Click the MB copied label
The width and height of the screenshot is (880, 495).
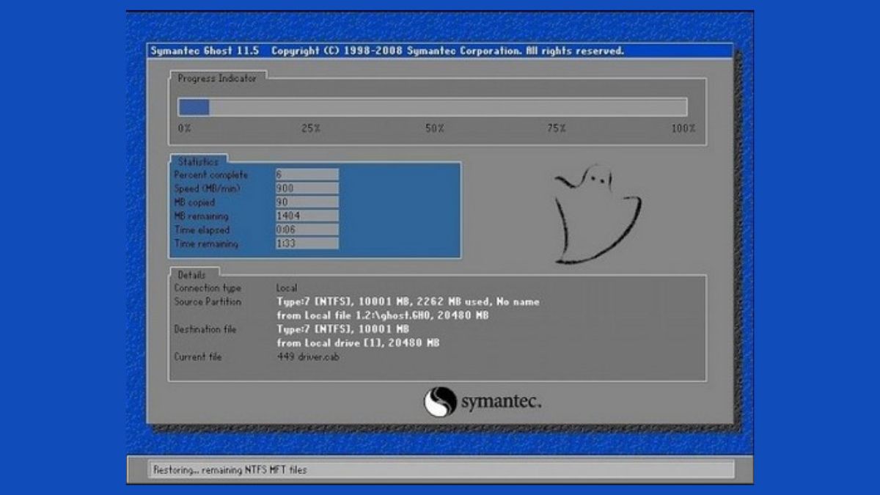[x=194, y=202]
